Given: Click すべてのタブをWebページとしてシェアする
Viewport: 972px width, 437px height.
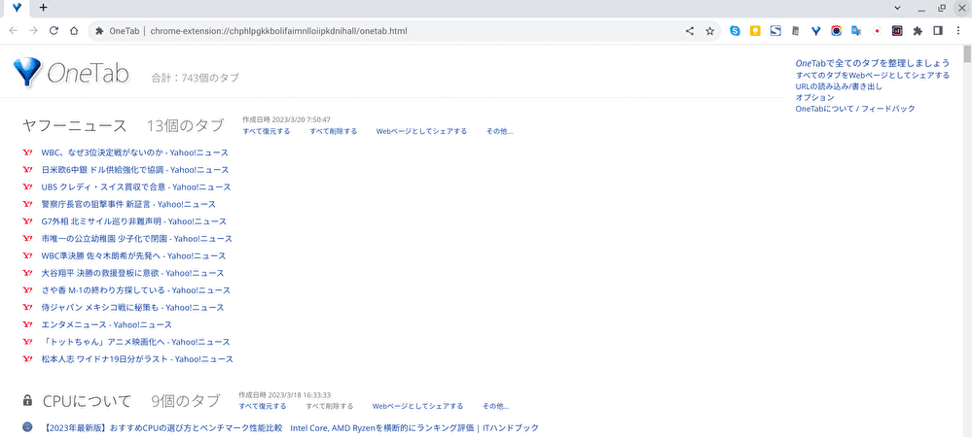Looking at the screenshot, I should pos(872,75).
